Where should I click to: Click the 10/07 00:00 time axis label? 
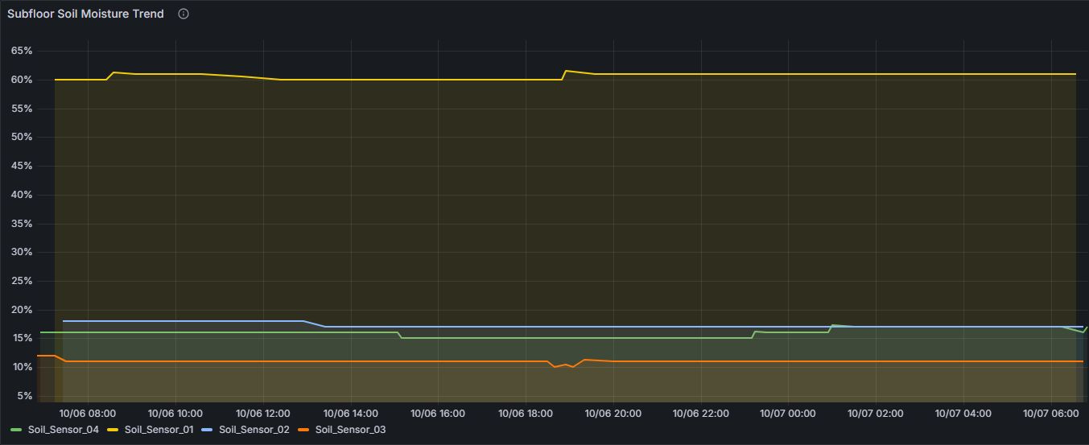point(788,414)
